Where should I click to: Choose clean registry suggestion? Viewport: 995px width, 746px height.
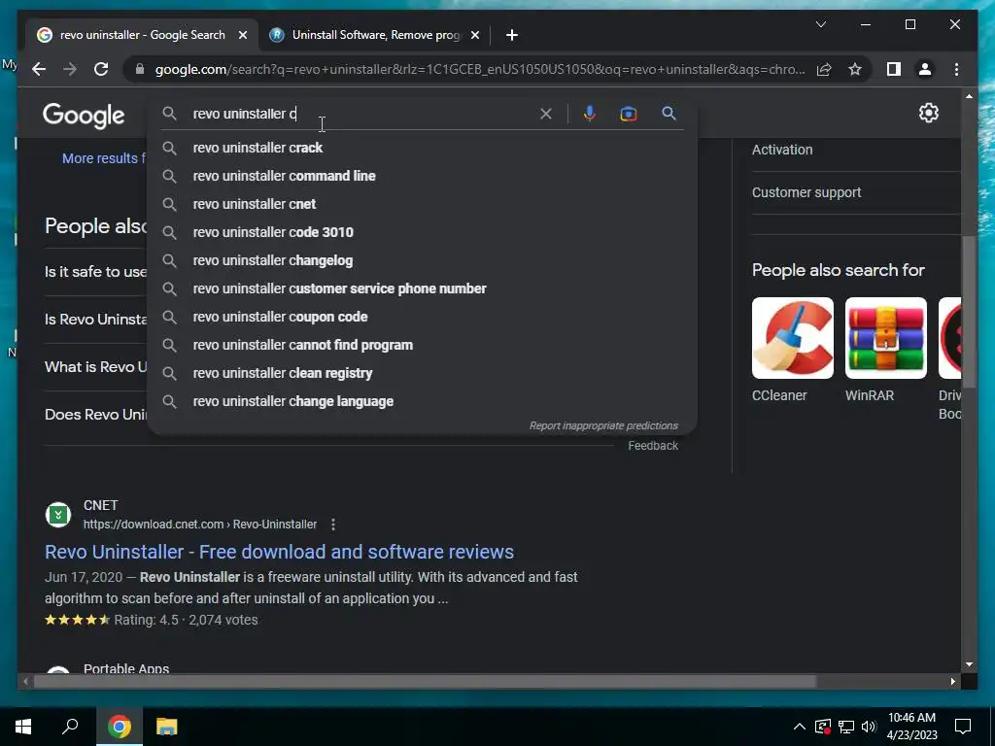point(422,374)
